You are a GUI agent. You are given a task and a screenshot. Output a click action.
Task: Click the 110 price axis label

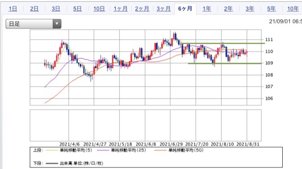coord(269,51)
